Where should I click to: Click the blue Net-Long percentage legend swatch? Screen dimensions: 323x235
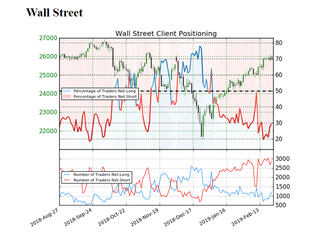(x=67, y=91)
